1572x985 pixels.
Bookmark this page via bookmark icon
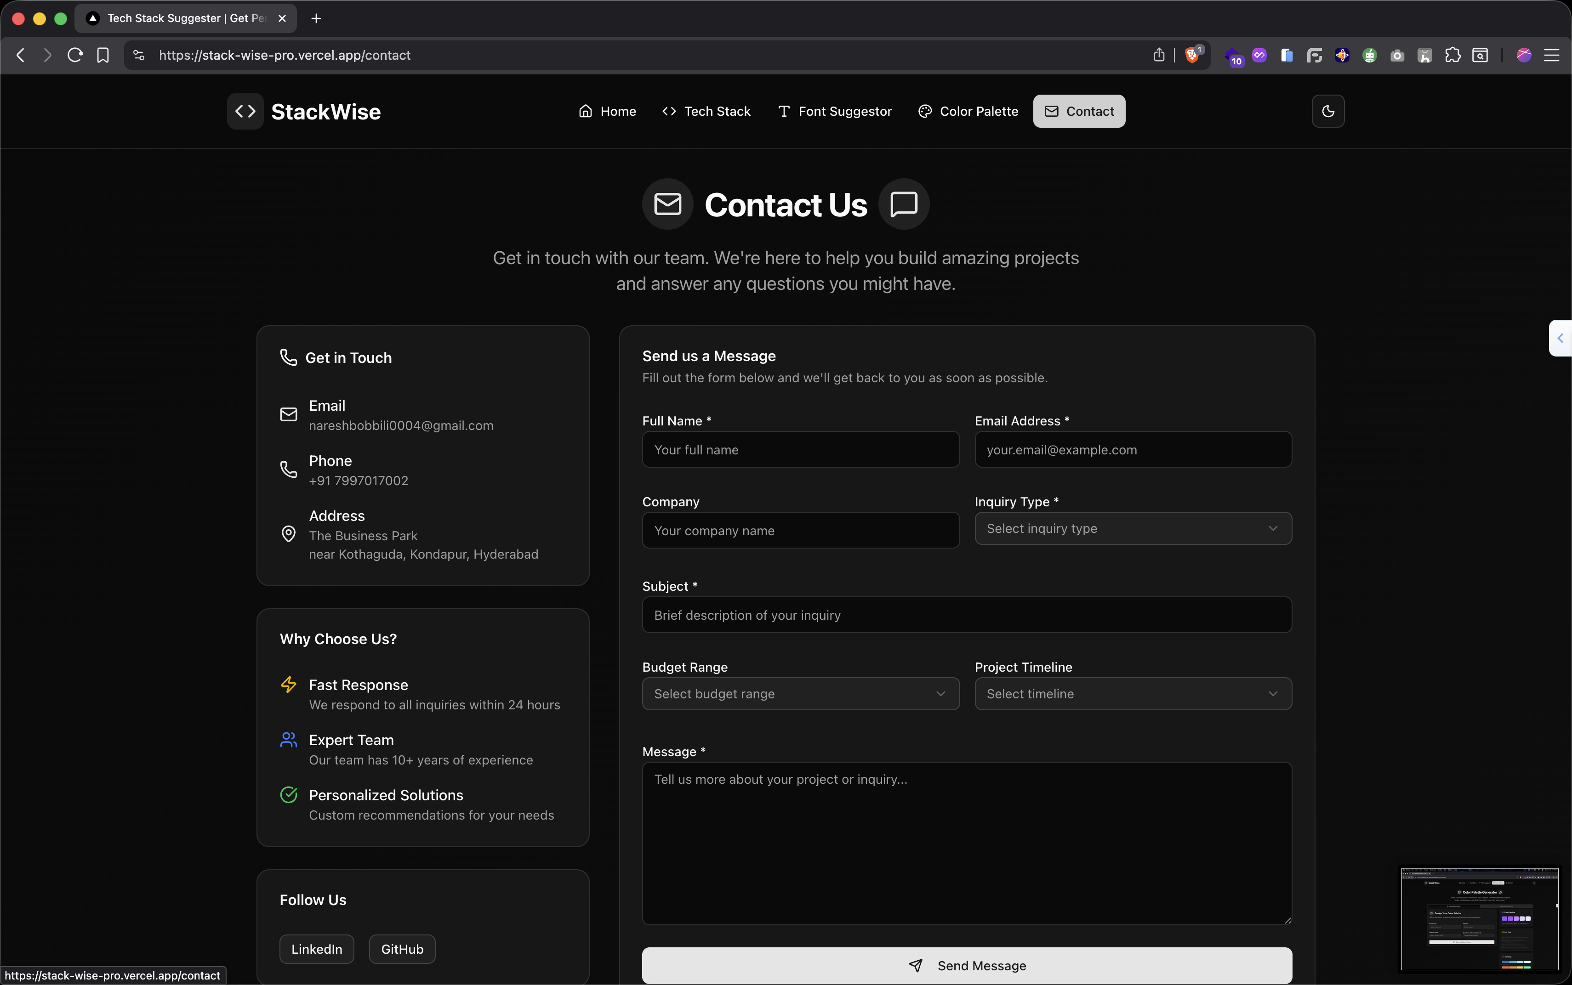[x=103, y=56]
